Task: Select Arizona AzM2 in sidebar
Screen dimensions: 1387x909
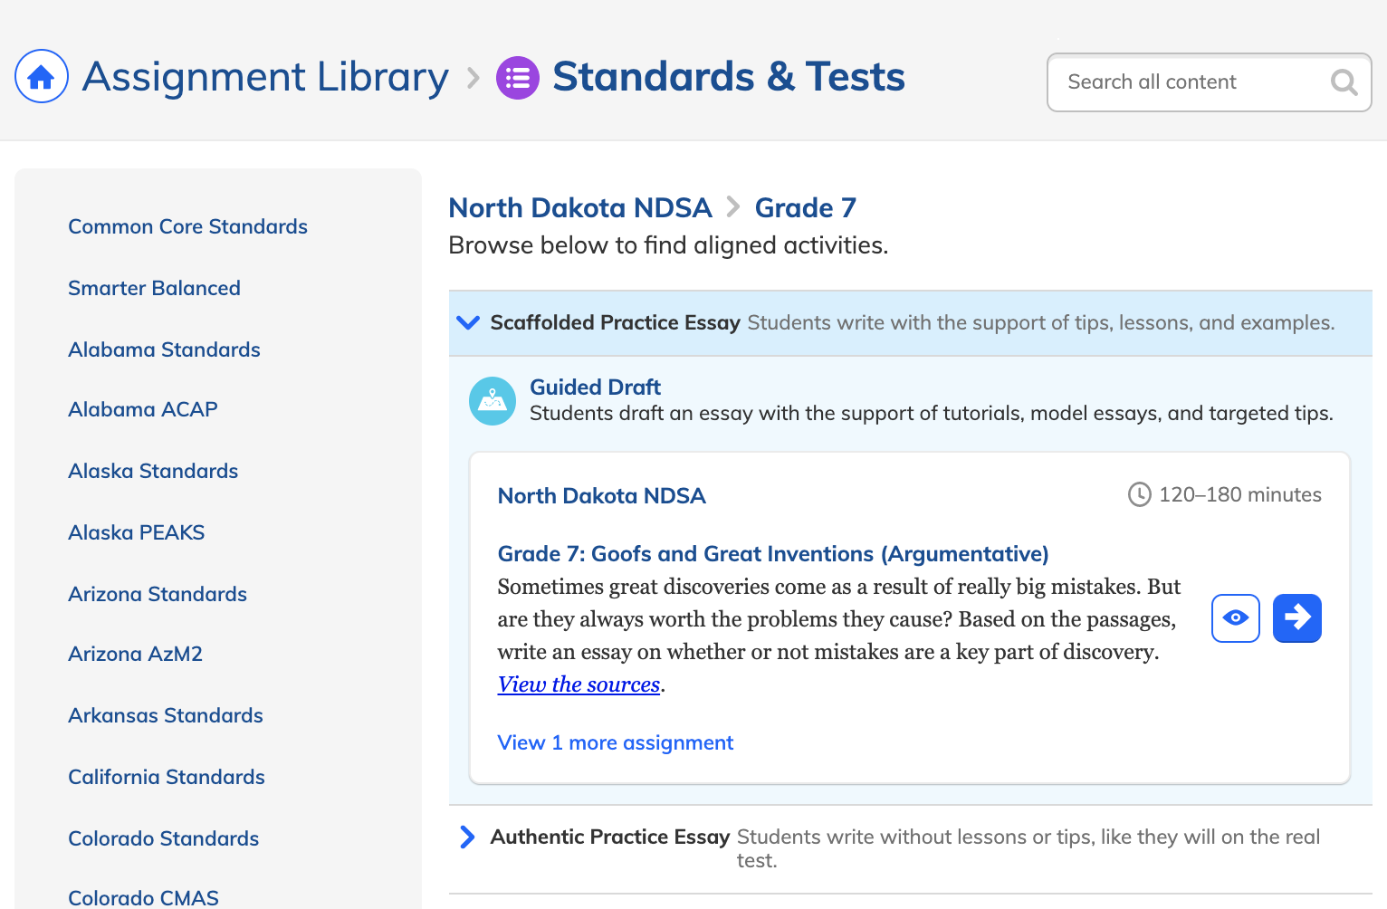Action: [x=135, y=654]
